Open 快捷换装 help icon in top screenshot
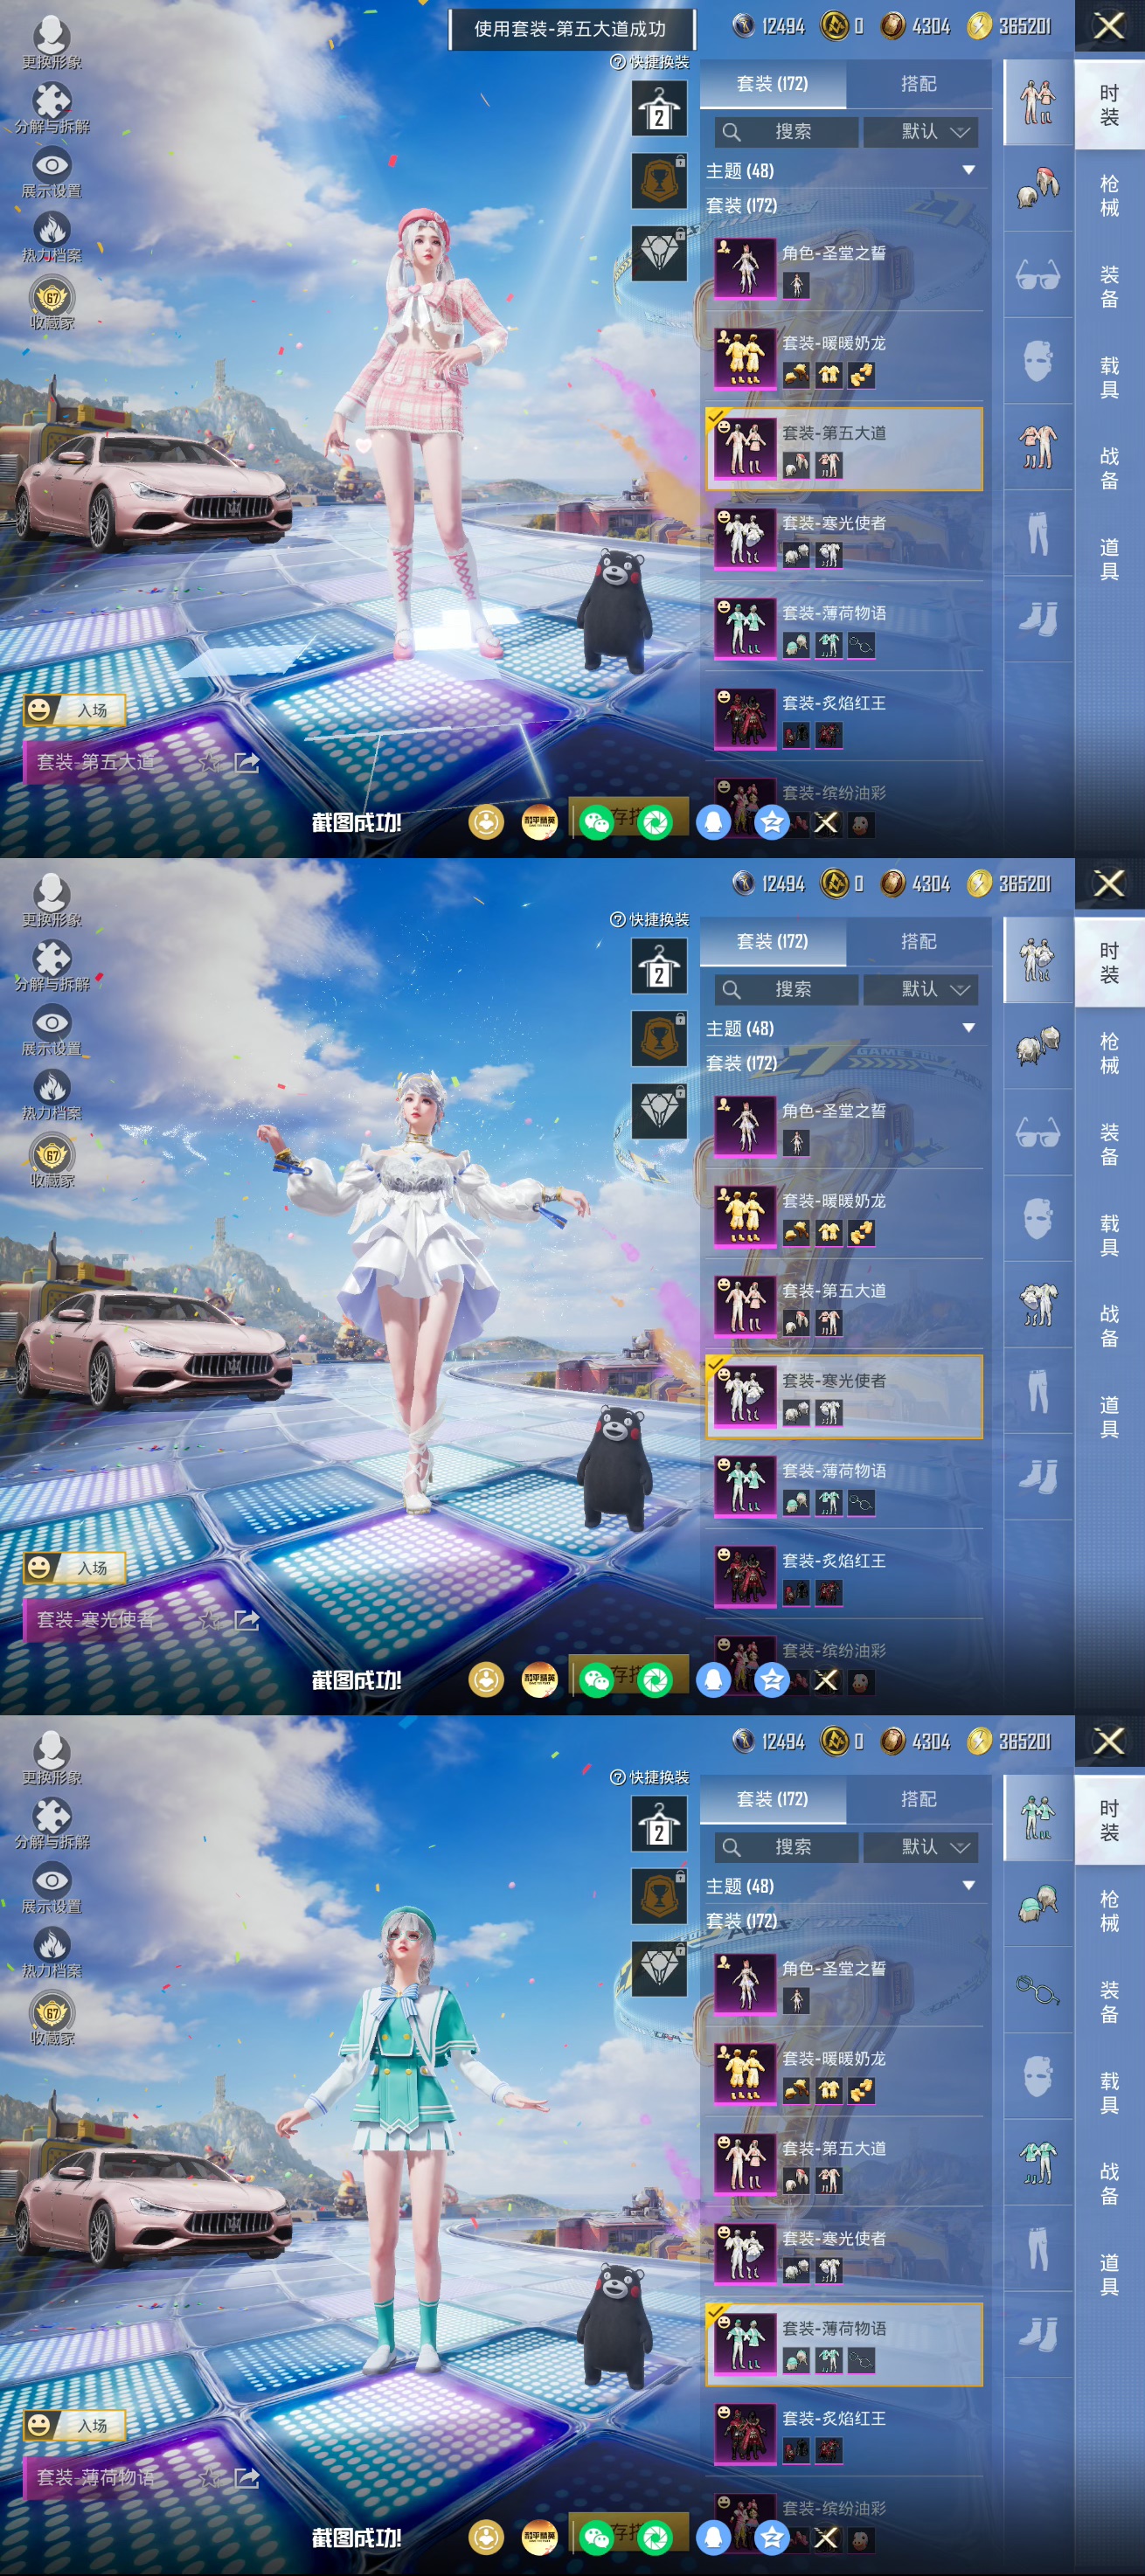Image resolution: width=1145 pixels, height=2576 pixels. tap(617, 62)
